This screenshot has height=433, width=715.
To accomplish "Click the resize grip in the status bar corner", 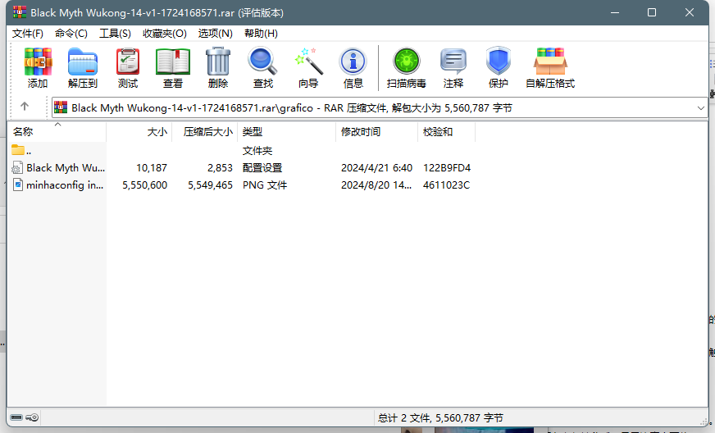I will coord(704,422).
